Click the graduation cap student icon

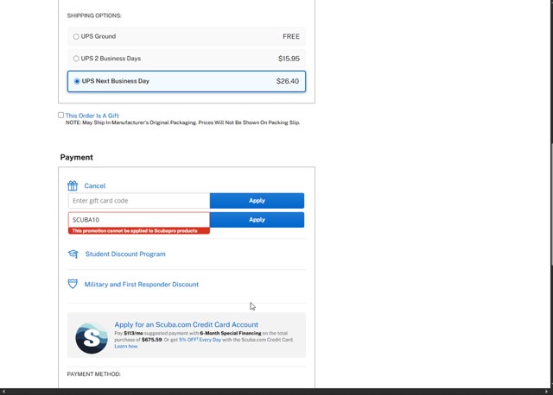pyautogui.click(x=73, y=254)
